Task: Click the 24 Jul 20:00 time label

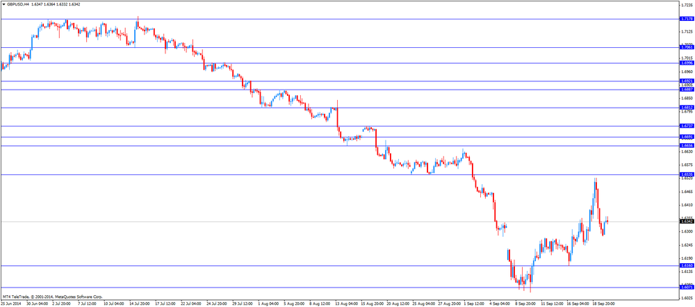Action: coord(217,304)
